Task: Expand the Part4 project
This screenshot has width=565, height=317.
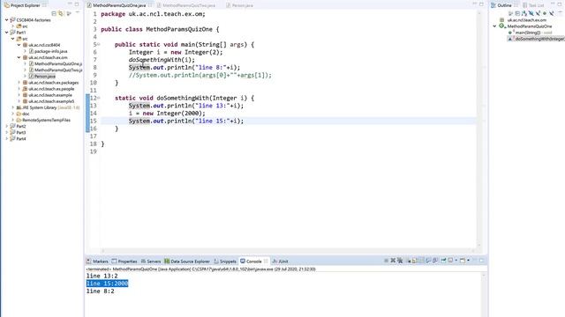Action: 7,138
